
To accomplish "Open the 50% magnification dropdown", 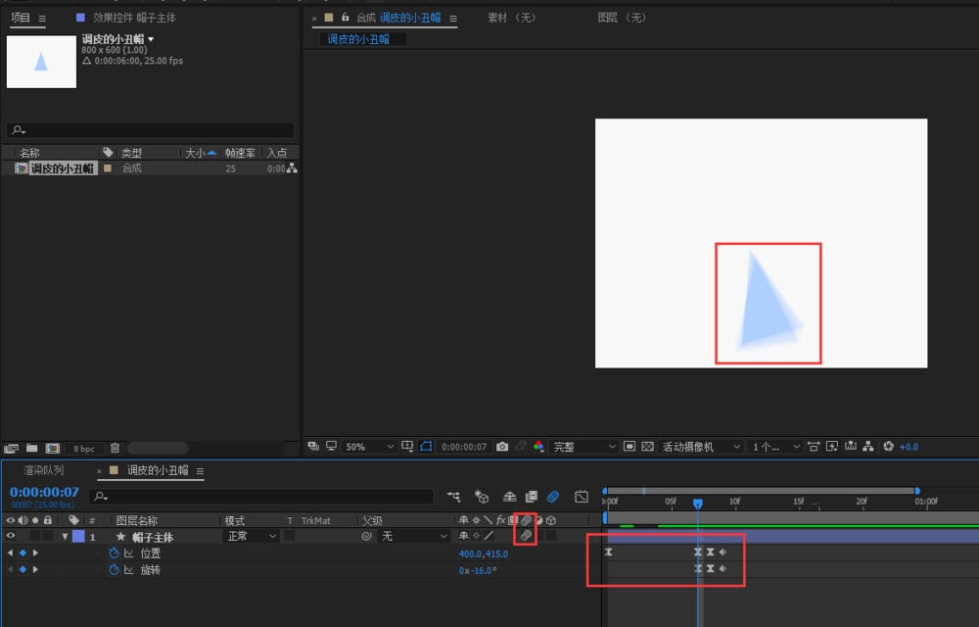I will tap(369, 447).
